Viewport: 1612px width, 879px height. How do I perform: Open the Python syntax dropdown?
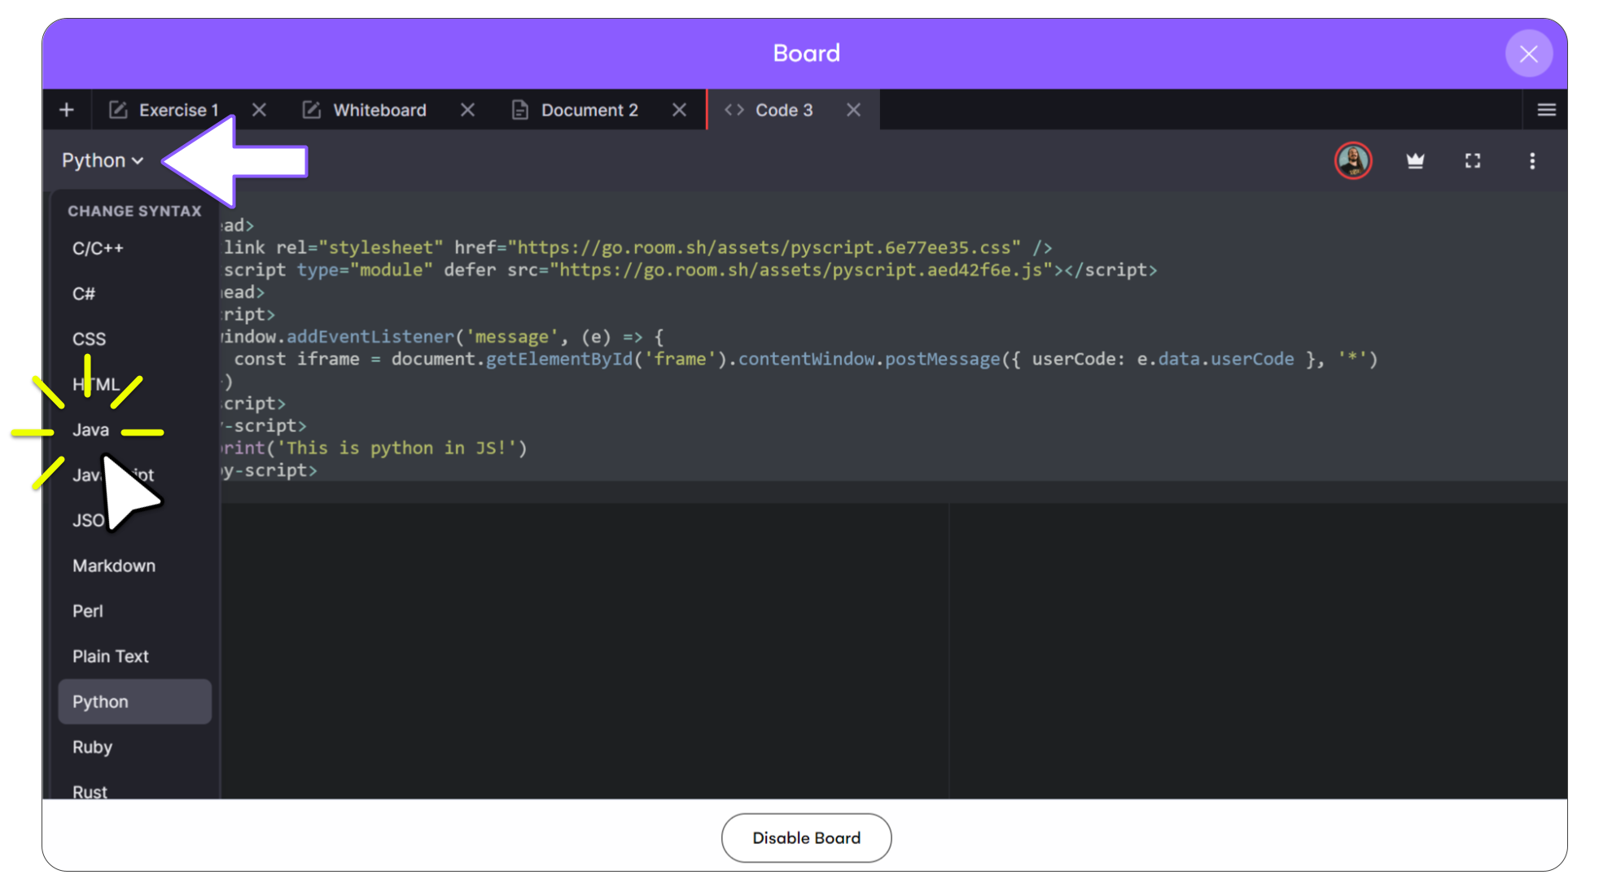tap(103, 160)
